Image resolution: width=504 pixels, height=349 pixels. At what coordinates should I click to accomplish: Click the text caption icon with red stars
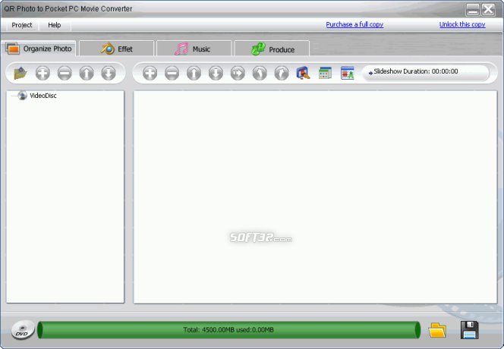347,73
